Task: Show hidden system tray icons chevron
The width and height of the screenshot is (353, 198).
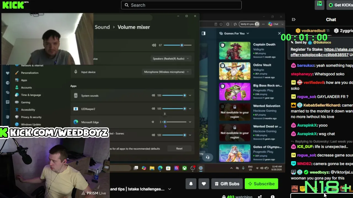Action: pyautogui.click(x=231, y=168)
